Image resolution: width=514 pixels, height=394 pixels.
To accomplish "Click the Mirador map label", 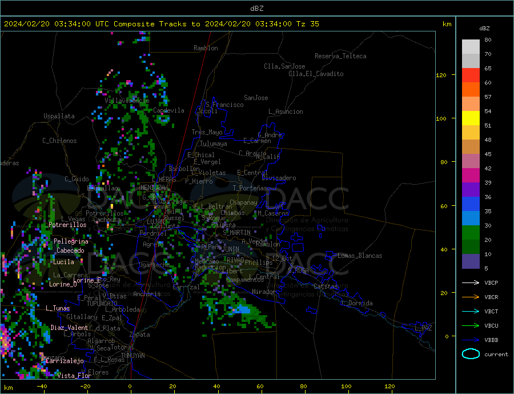I will (x=264, y=292).
